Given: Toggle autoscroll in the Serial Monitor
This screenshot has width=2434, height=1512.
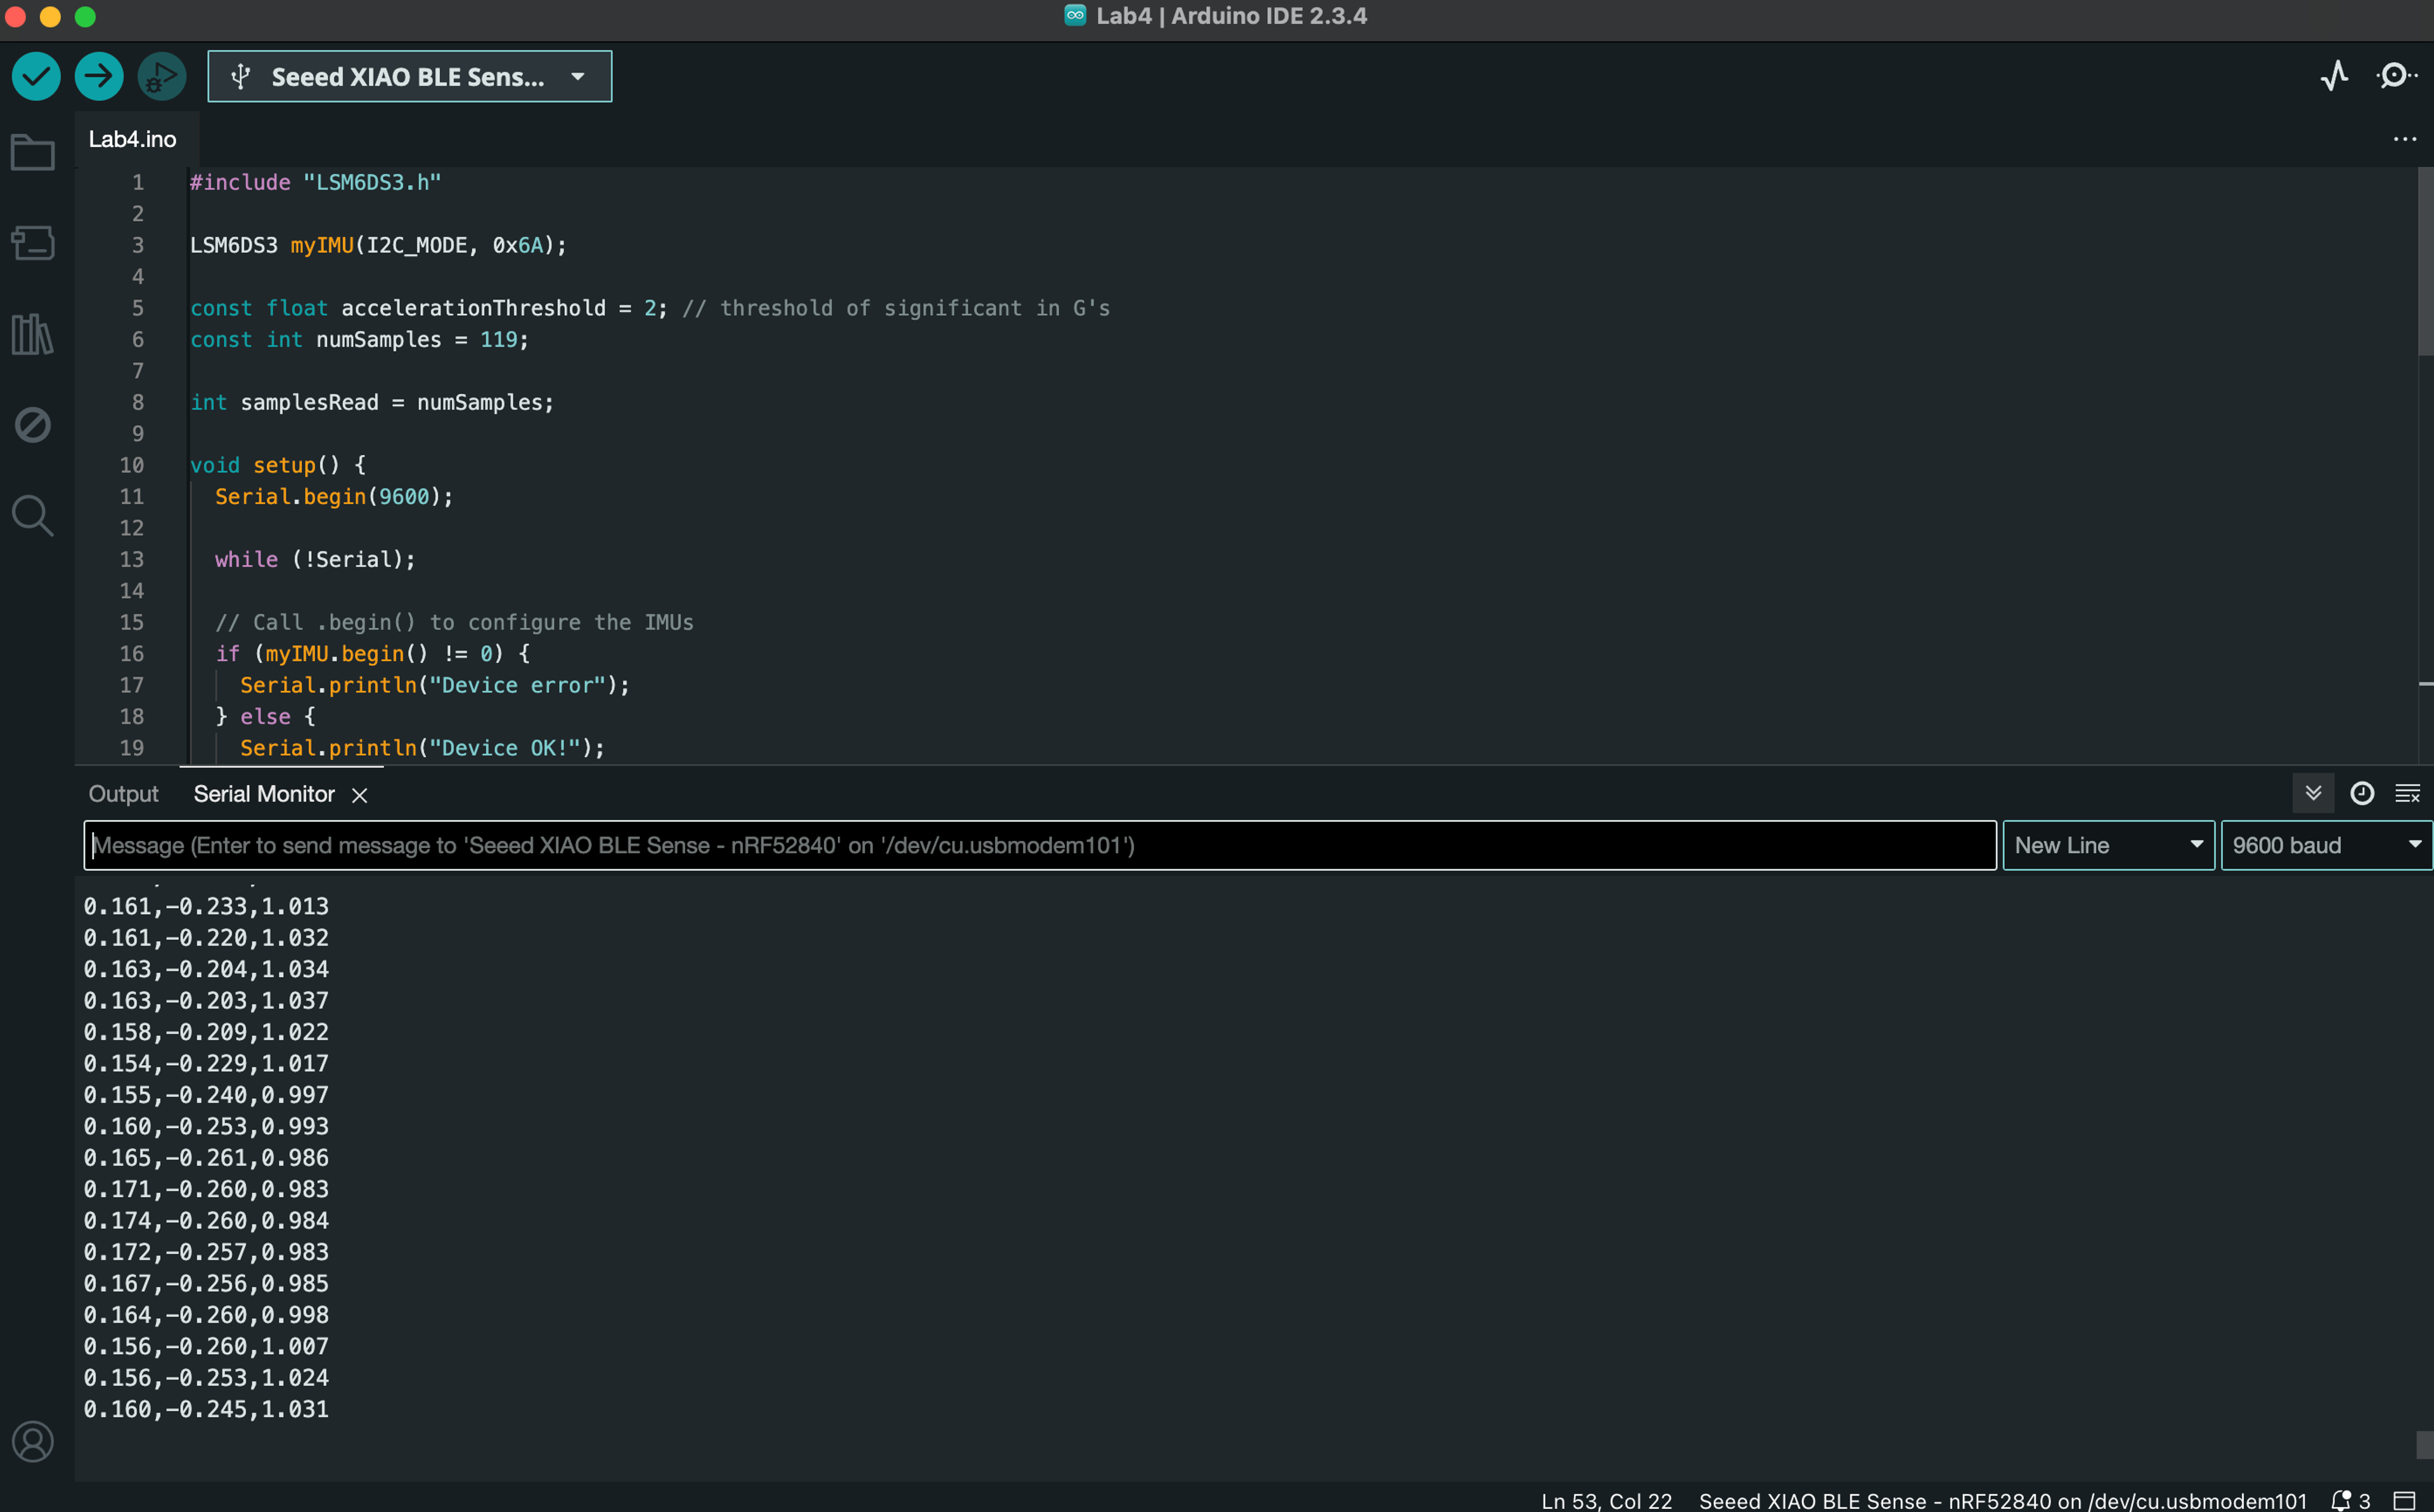Looking at the screenshot, I should coord(2313,793).
